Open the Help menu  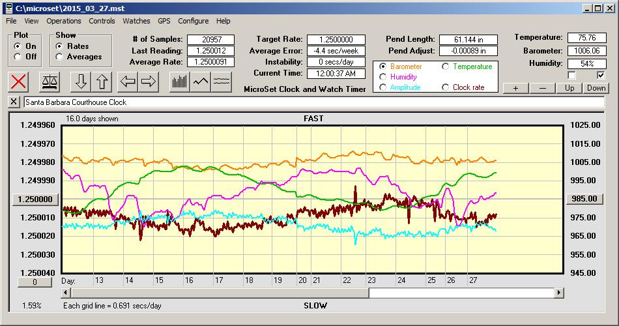(223, 21)
